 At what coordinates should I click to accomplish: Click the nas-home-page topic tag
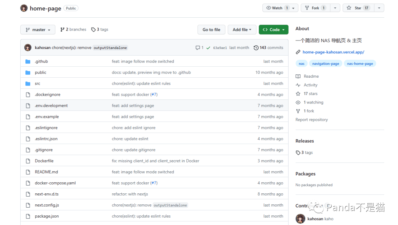[x=360, y=64]
